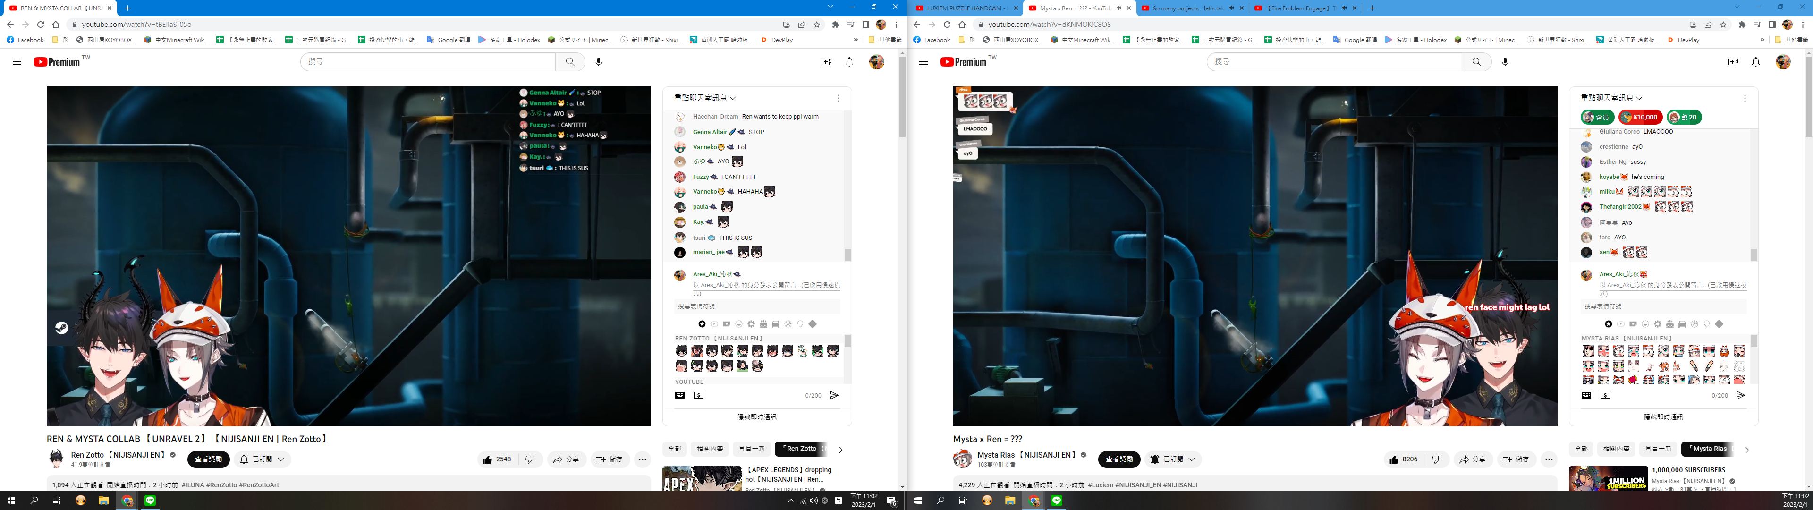Screen dimensions: 1813x510
Task: Click the ¥10,000 Super Chat ticker
Action: [x=1641, y=117]
